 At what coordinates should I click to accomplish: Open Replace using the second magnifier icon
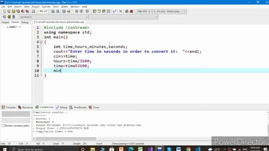pyautogui.click(x=58, y=11)
